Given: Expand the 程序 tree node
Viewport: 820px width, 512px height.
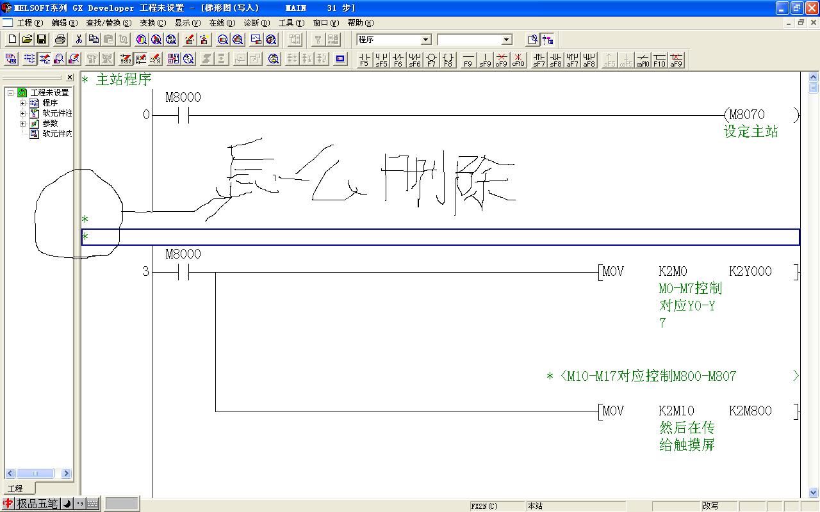Looking at the screenshot, I should [23, 103].
